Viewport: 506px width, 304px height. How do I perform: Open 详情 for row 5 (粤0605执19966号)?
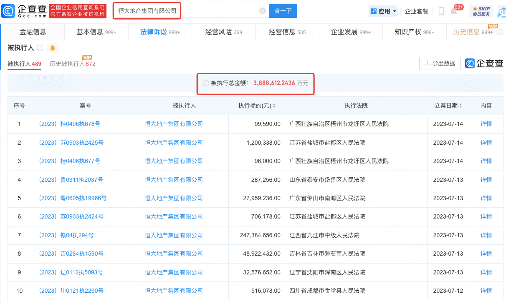click(x=486, y=198)
